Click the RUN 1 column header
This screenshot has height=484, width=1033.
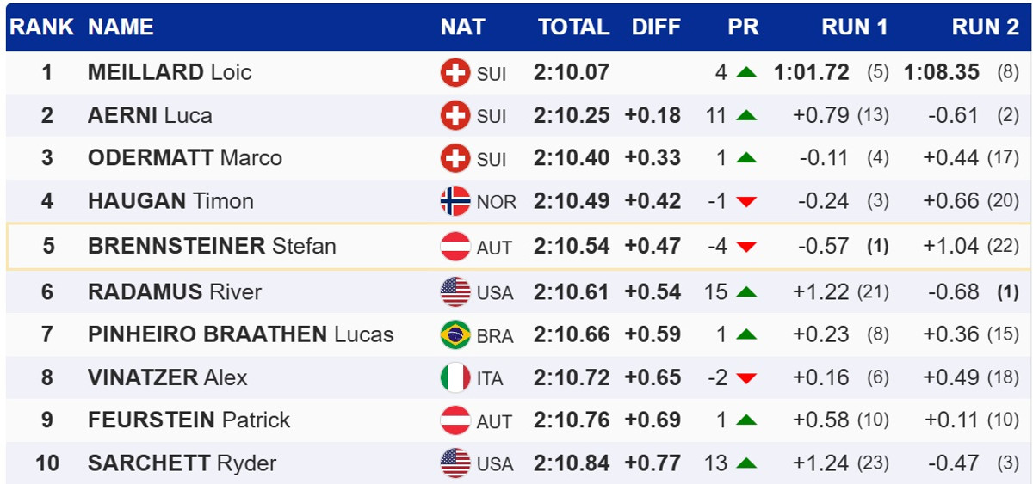click(854, 28)
